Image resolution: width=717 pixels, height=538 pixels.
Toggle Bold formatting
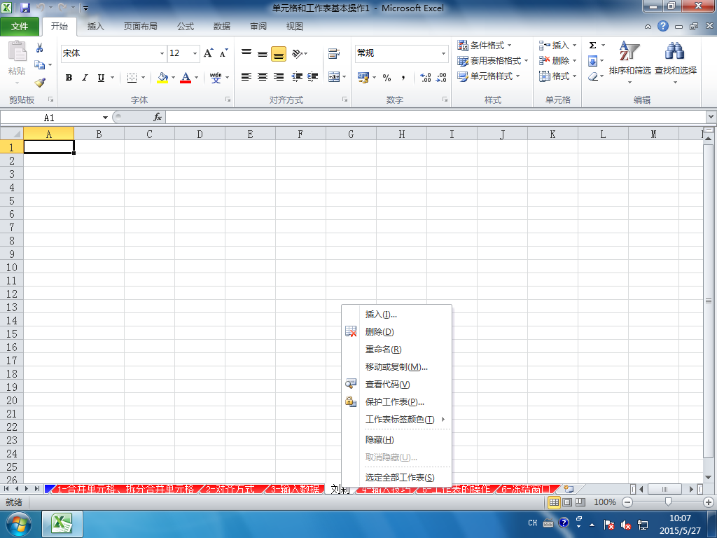point(69,77)
